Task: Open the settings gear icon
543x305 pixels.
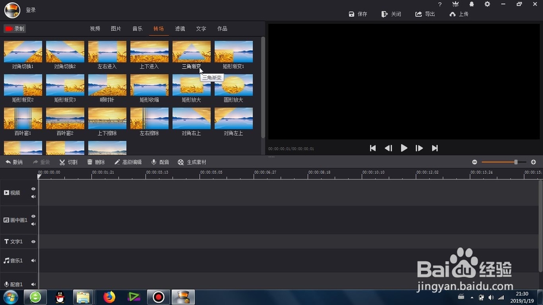Action: (487, 4)
